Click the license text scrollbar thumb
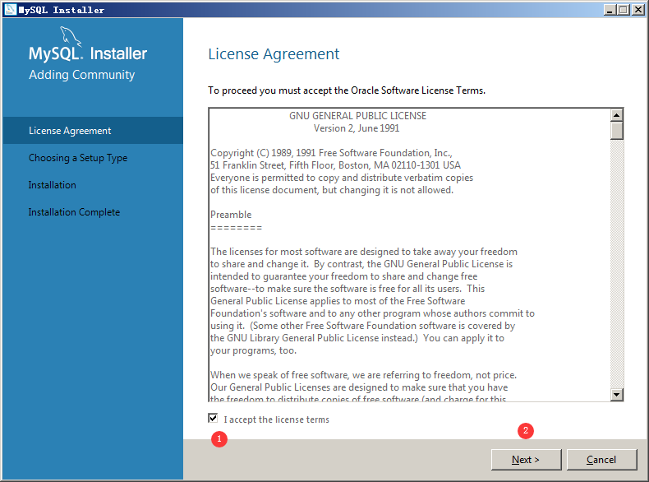Screen dimensions: 649x482 (617, 131)
